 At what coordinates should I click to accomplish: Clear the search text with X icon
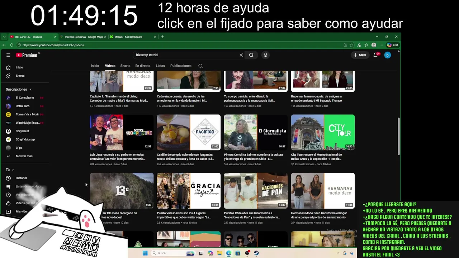coord(241,55)
